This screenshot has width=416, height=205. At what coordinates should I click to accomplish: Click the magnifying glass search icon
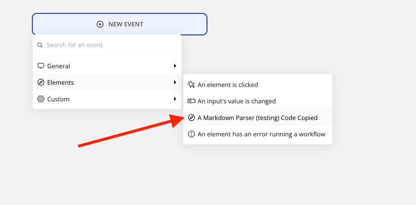click(x=40, y=45)
